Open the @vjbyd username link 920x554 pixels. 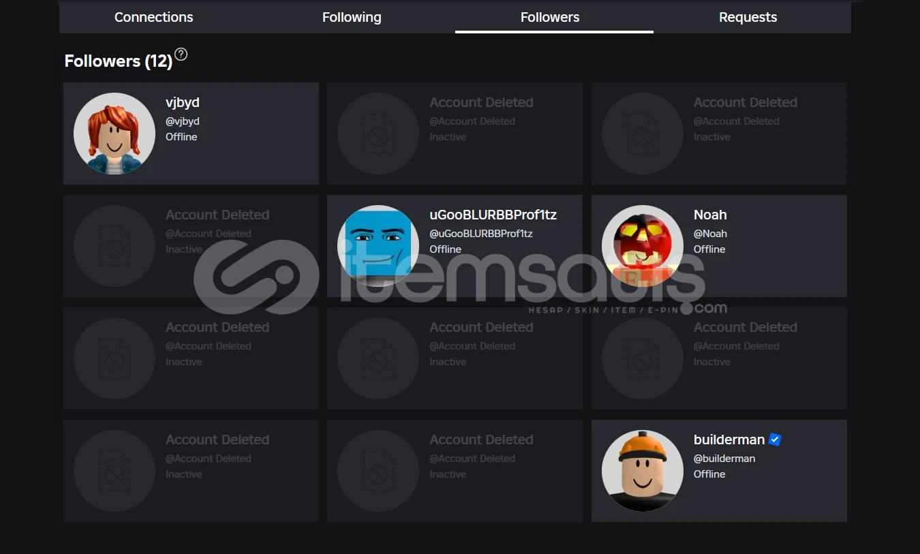183,121
